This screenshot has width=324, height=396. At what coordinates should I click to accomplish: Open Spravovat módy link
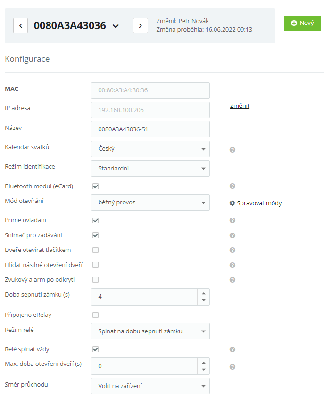click(x=259, y=203)
